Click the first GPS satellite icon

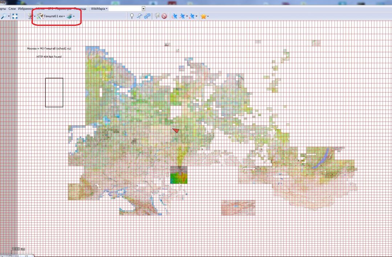[x=174, y=16]
